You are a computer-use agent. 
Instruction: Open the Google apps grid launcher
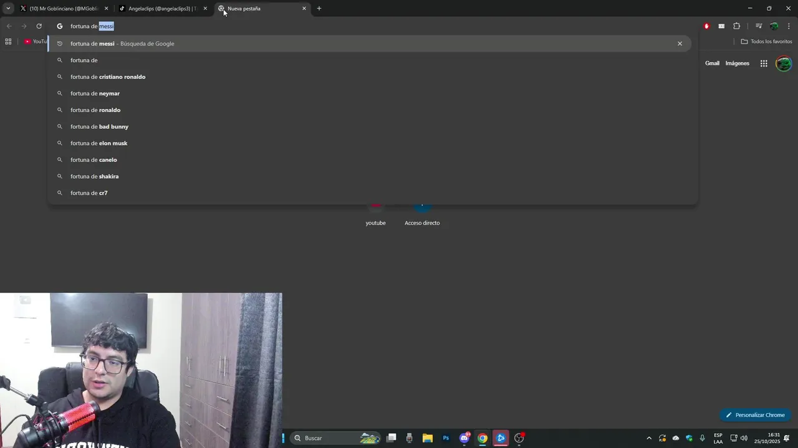coord(764,63)
